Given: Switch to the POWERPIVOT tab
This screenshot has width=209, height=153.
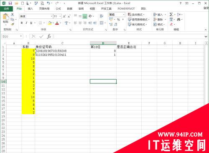Looking at the screenshot, I should [x=126, y=9].
